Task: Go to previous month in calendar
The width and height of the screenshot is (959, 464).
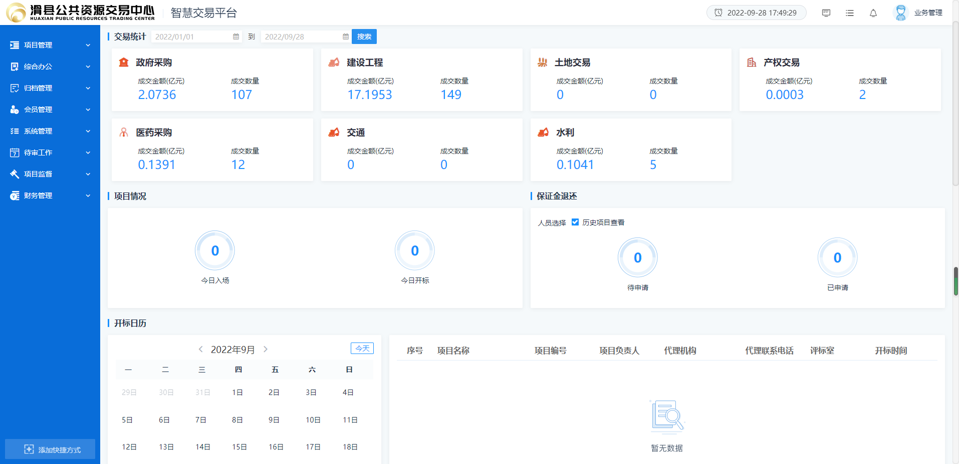Action: coord(200,349)
